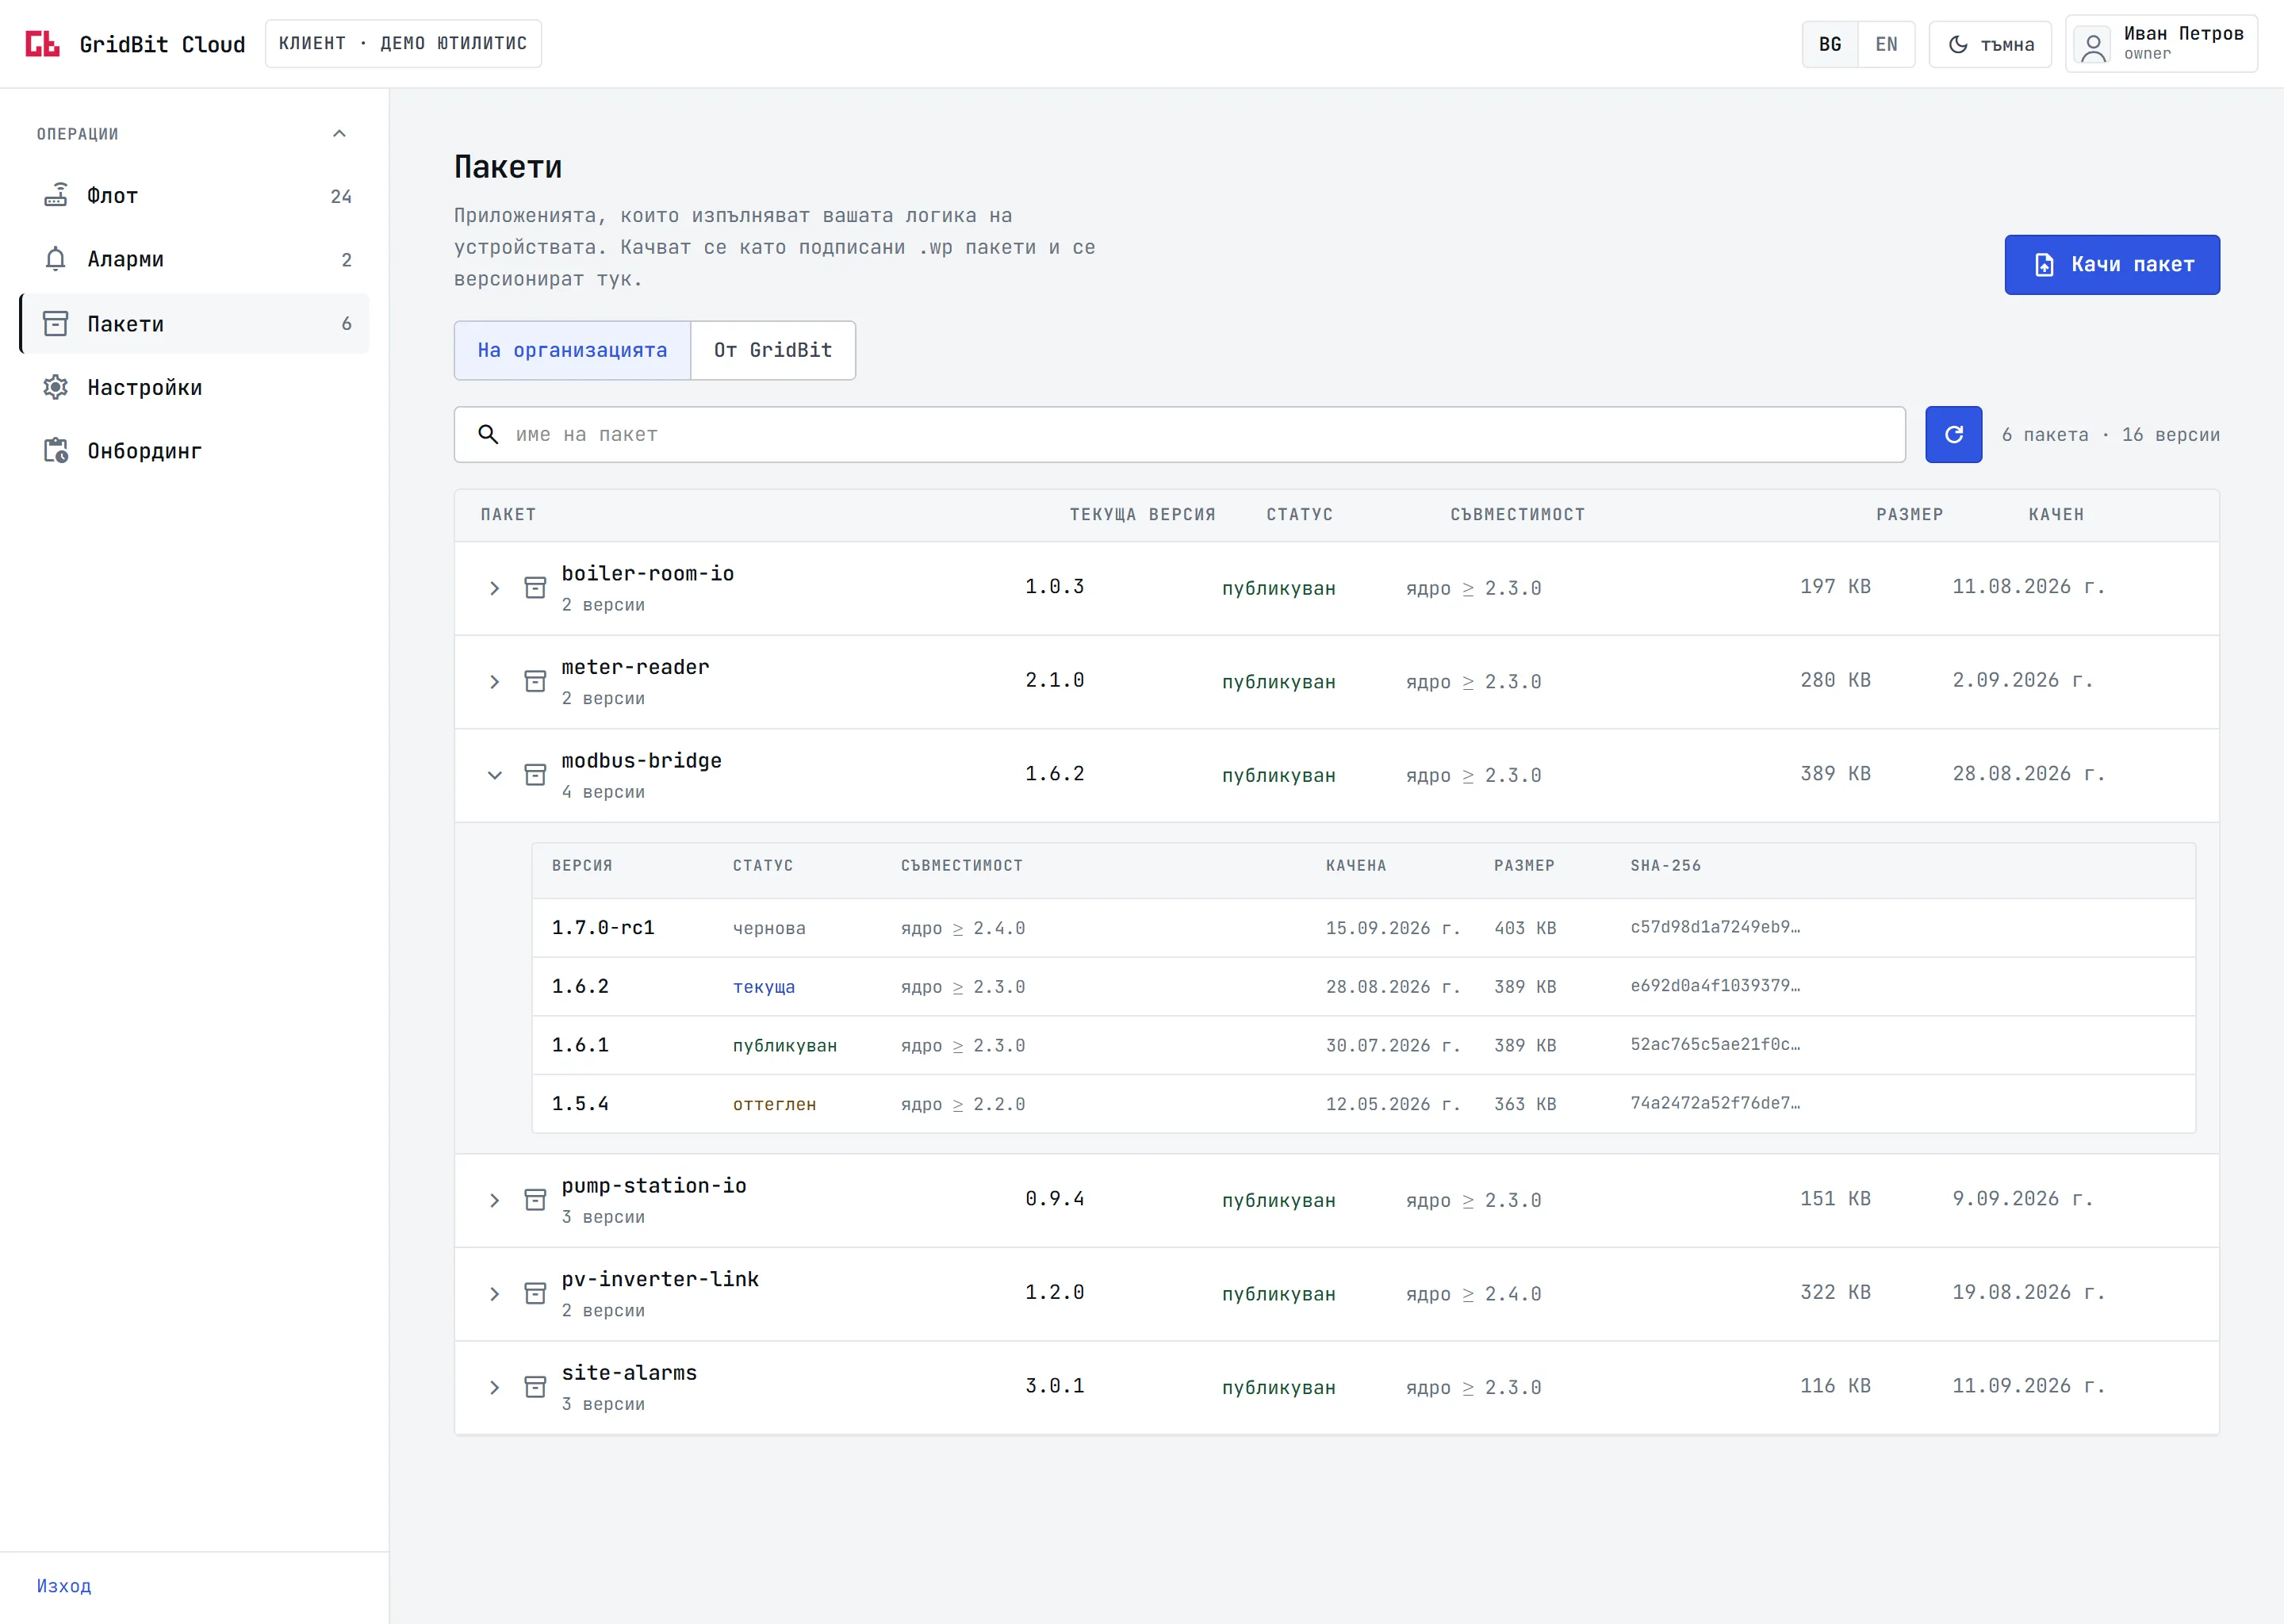This screenshot has height=1624, width=2284.
Task: Expand the pv-inverter-link row
Action: tap(494, 1294)
